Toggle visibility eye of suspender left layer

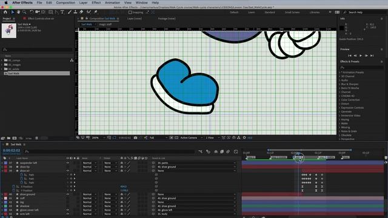tap(67, 163)
